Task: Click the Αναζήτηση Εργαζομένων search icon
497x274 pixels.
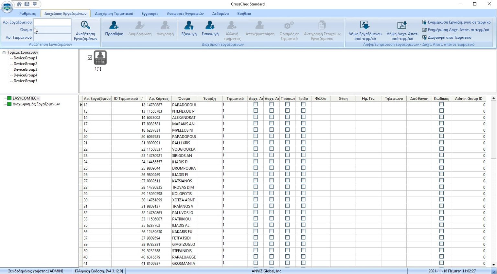Action: tap(85, 25)
